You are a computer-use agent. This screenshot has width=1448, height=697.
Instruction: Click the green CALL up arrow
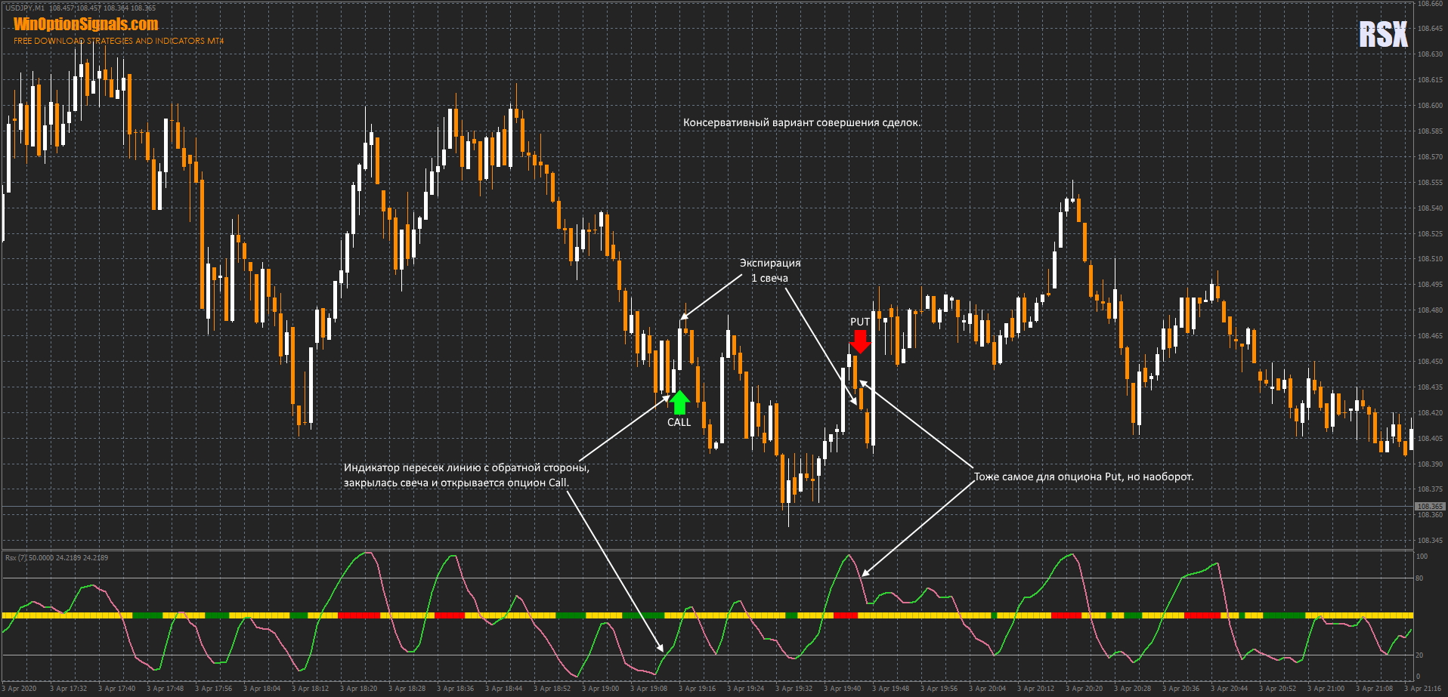(x=679, y=402)
